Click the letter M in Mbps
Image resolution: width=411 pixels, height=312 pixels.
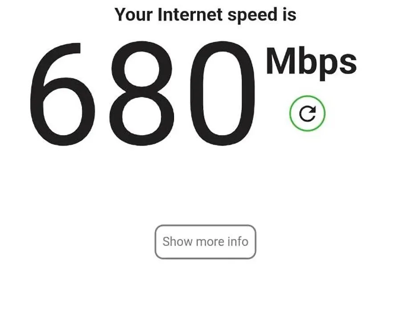[281, 61]
